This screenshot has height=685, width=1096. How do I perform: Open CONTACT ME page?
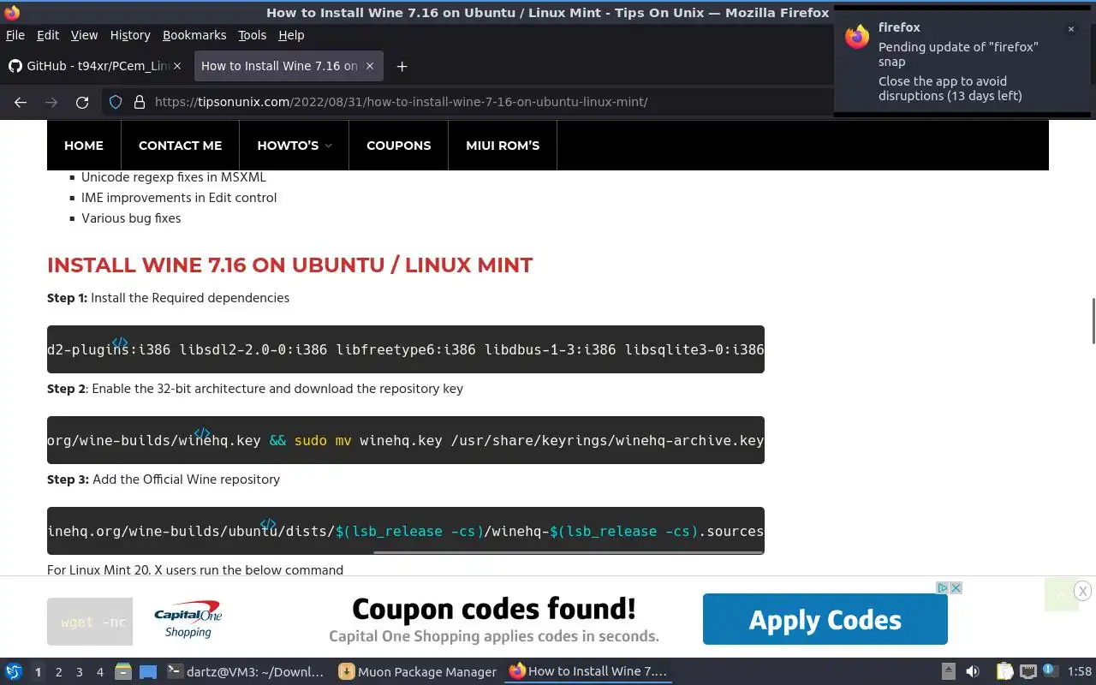click(x=180, y=146)
